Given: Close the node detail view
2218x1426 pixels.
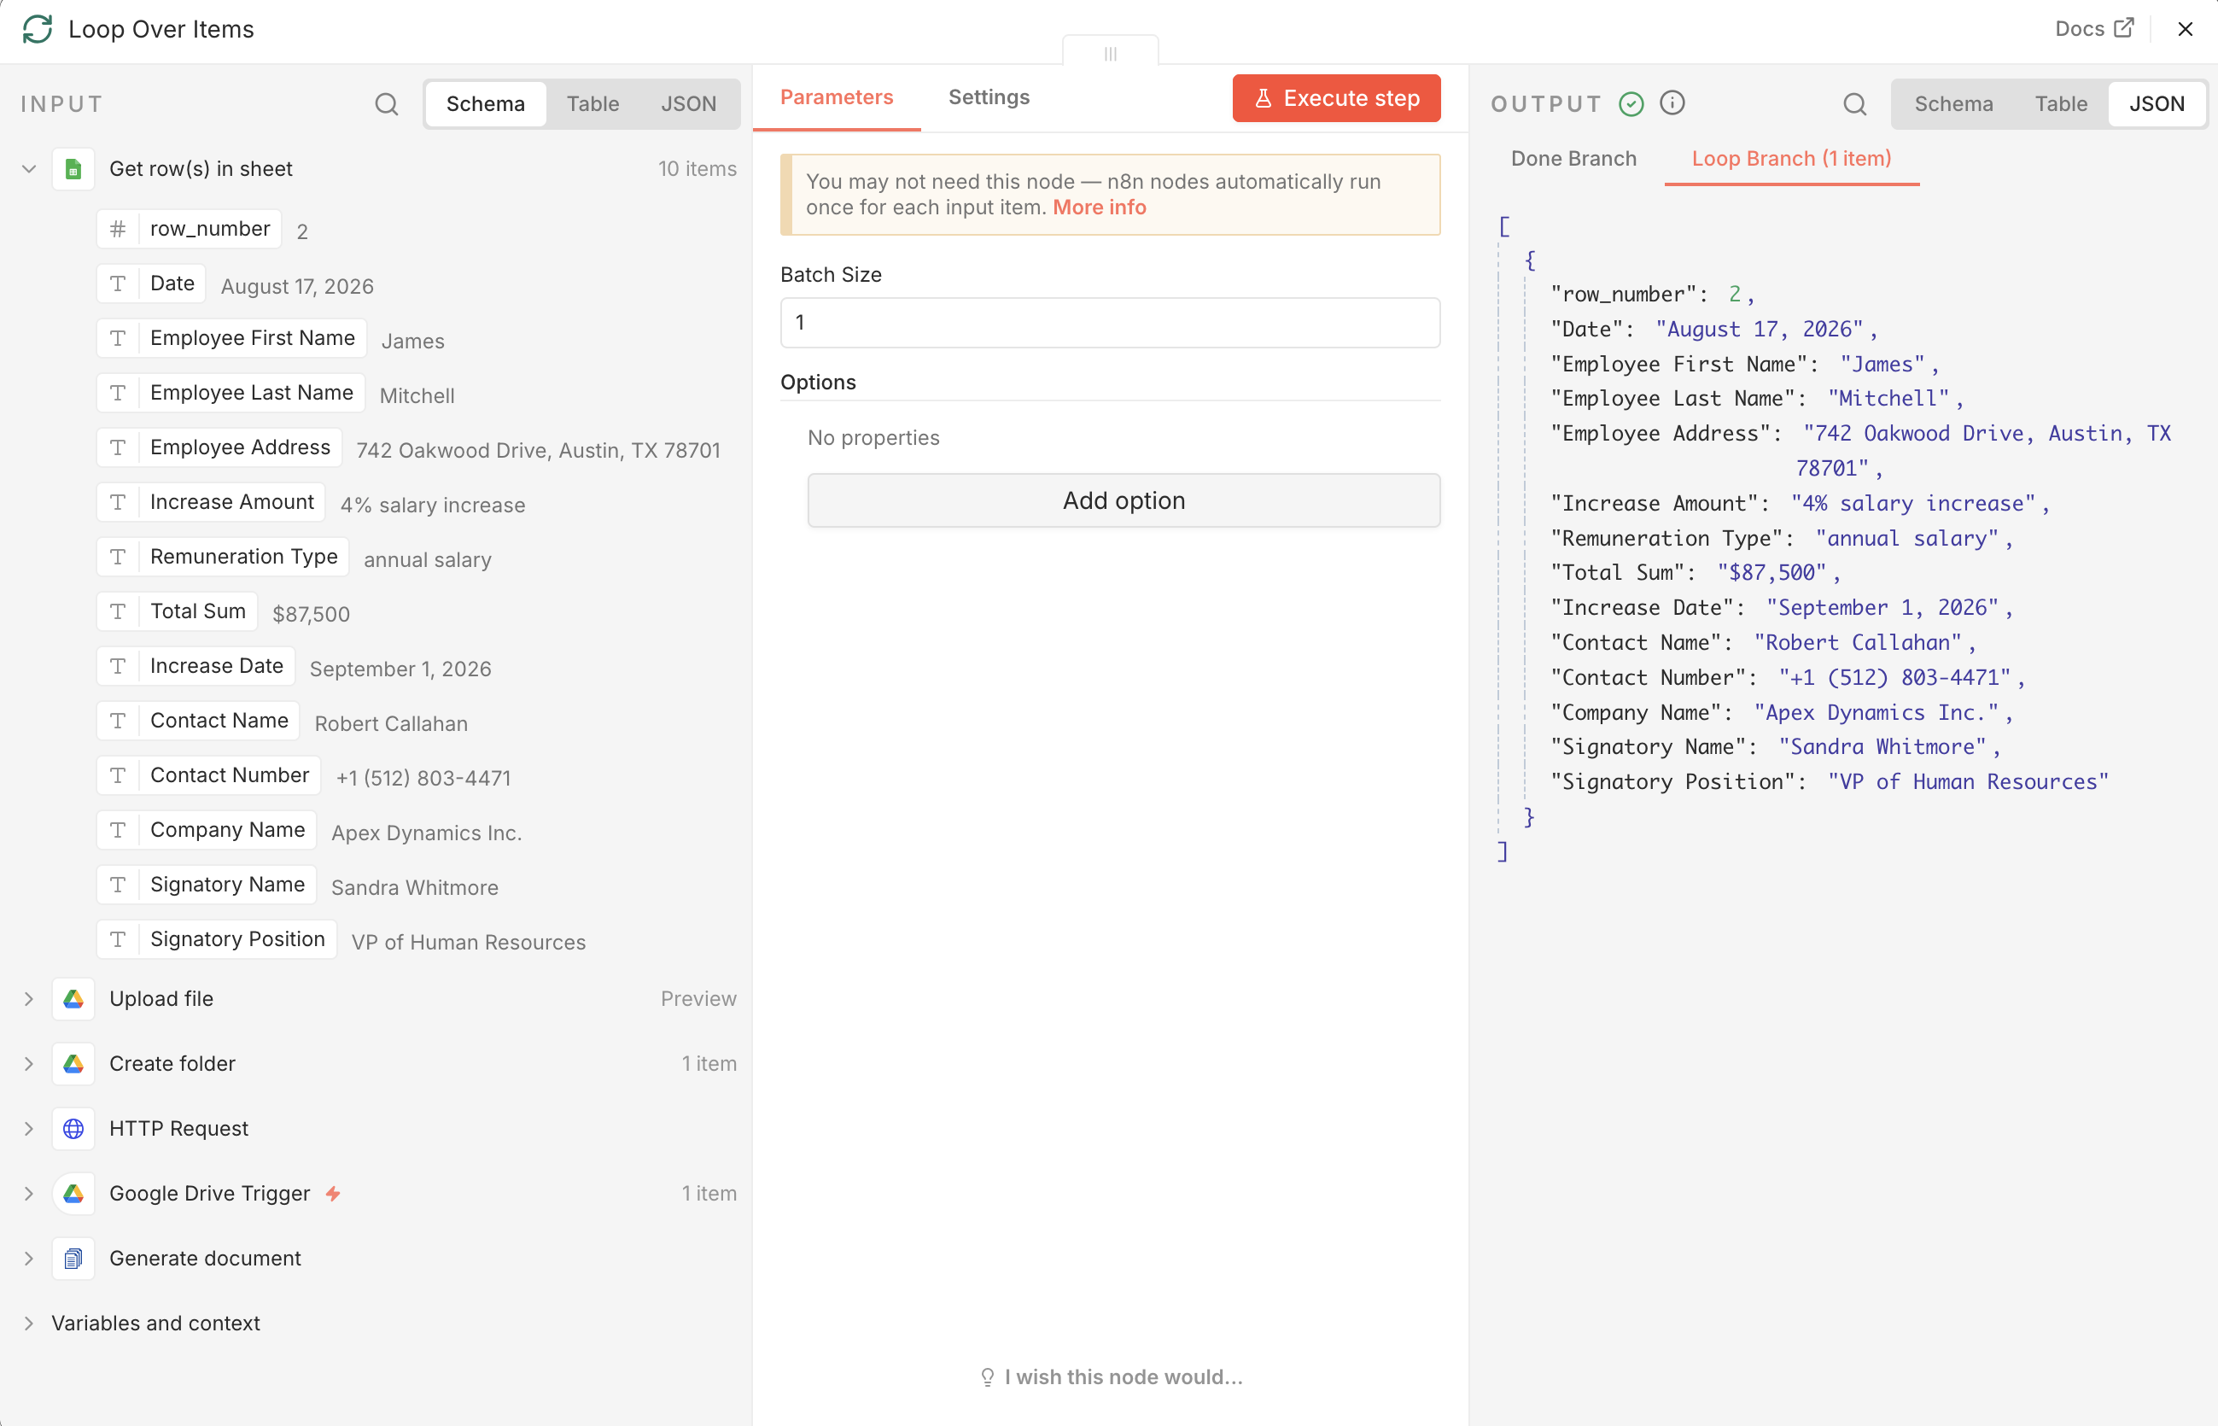Looking at the screenshot, I should coord(2185,29).
